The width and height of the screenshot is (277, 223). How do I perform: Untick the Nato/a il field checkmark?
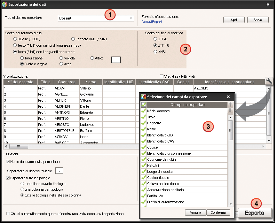pos(144,165)
